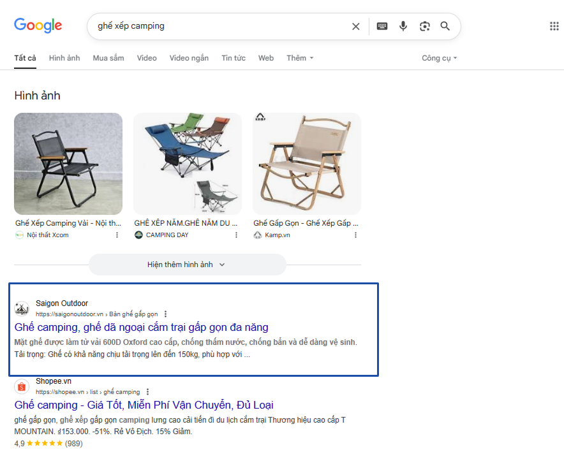
Task: Expand Hiện thêm hình ảnh section
Action: pos(188,265)
